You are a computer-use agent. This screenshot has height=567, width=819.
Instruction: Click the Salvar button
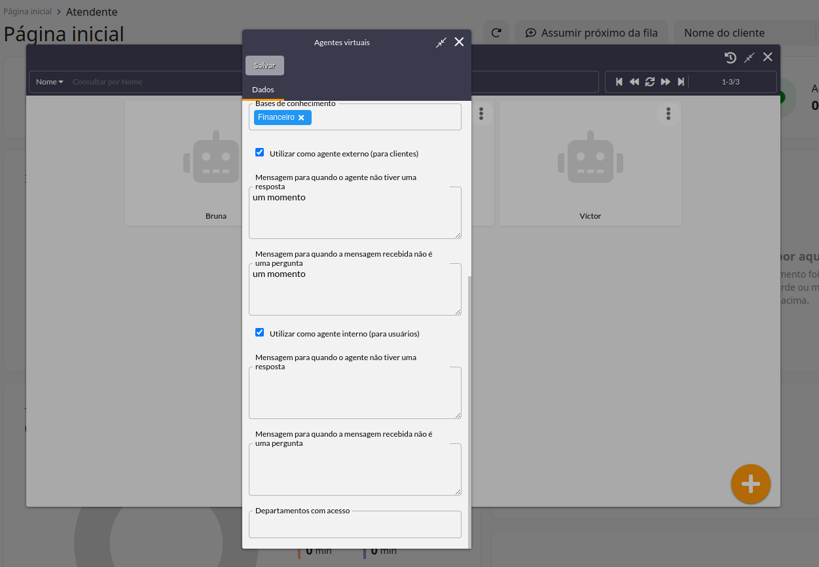click(264, 65)
